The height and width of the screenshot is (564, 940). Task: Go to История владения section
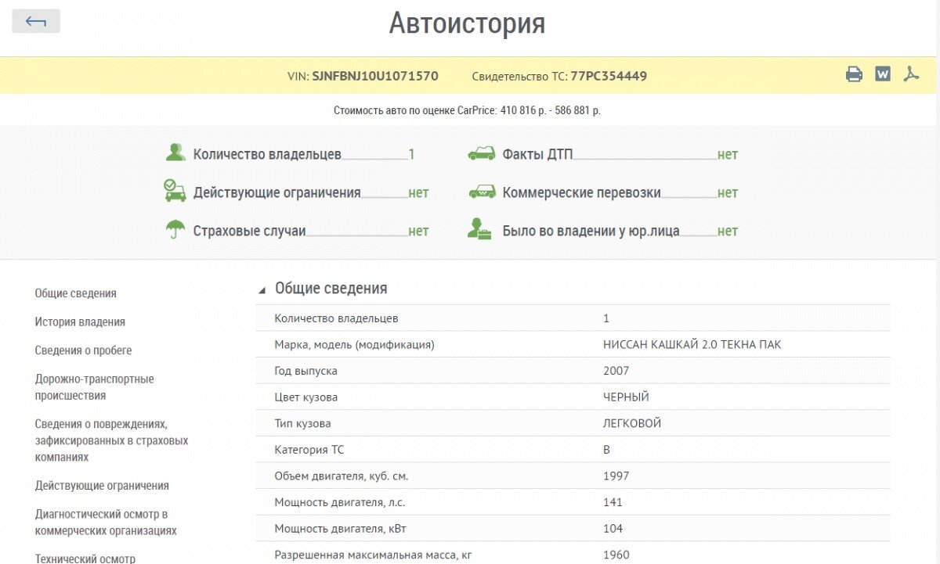(80, 322)
